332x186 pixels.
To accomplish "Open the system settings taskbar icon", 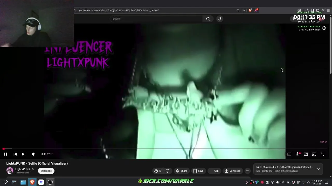I will pos(14,182).
